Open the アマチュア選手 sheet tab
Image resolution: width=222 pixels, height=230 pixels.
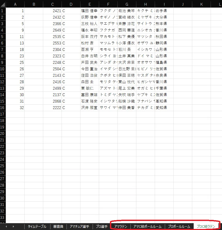click(x=79, y=226)
